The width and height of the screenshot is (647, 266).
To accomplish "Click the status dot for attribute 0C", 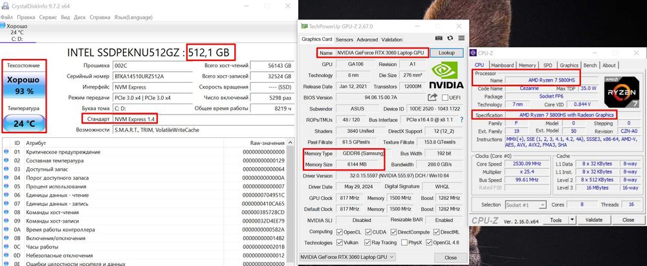I will pos(6,247).
